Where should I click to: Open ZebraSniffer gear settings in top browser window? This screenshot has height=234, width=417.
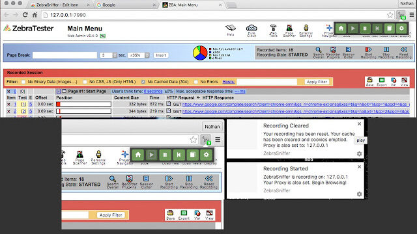401,29
